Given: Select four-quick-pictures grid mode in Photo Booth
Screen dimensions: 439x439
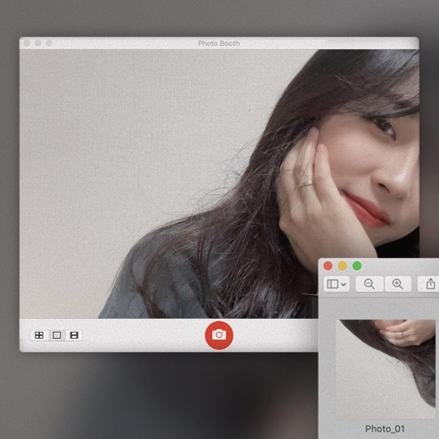Looking at the screenshot, I should click(39, 335).
